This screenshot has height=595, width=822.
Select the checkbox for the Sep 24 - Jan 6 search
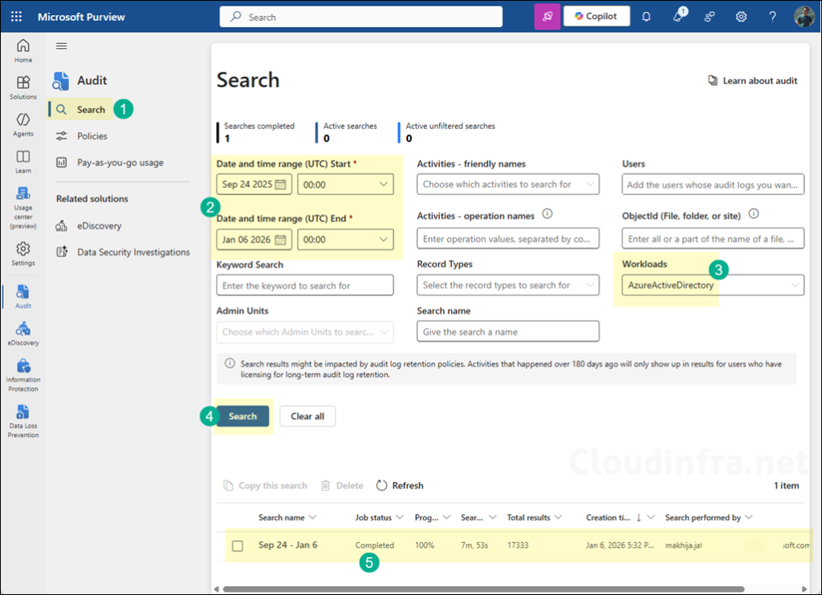pos(235,545)
